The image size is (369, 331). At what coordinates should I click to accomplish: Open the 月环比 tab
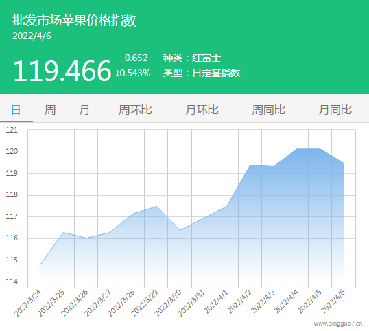pyautogui.click(x=202, y=110)
